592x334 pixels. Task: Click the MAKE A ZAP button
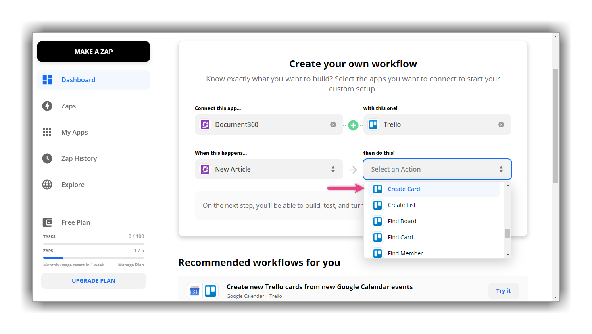pos(94,52)
